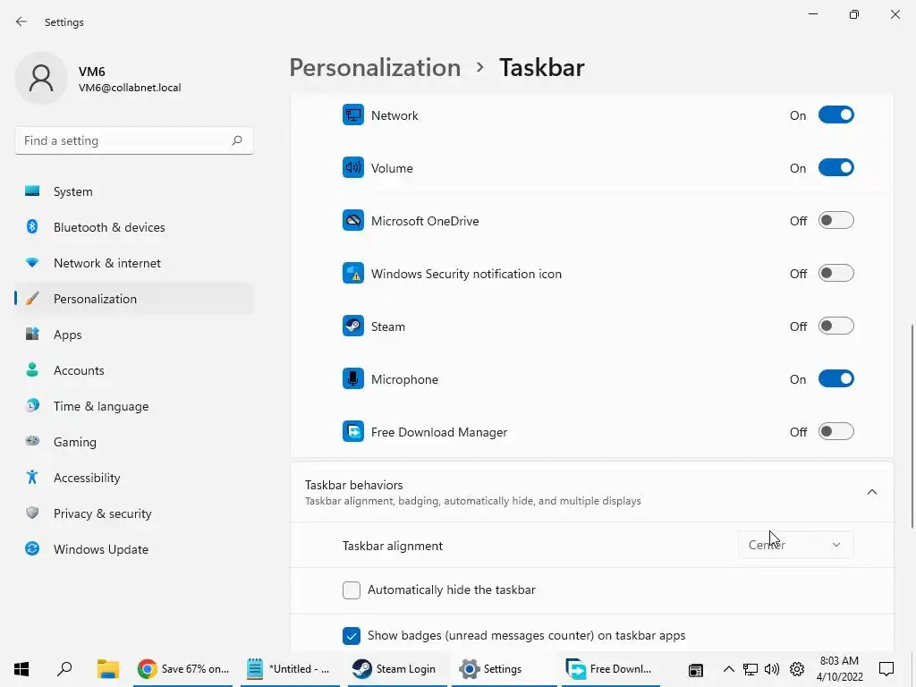The height and width of the screenshot is (687, 916).
Task: Click the Windows Security notification shield icon
Action: coord(352,274)
